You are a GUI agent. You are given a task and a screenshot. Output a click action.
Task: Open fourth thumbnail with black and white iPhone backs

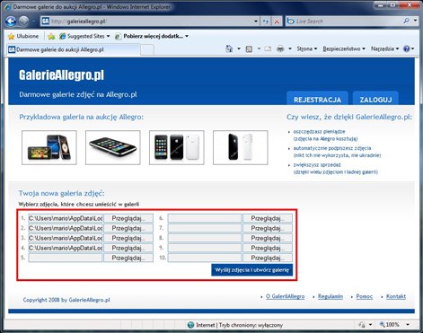[x=241, y=147]
